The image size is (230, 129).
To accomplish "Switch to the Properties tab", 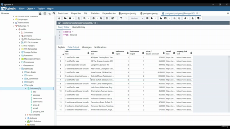I will coord(76,13).
